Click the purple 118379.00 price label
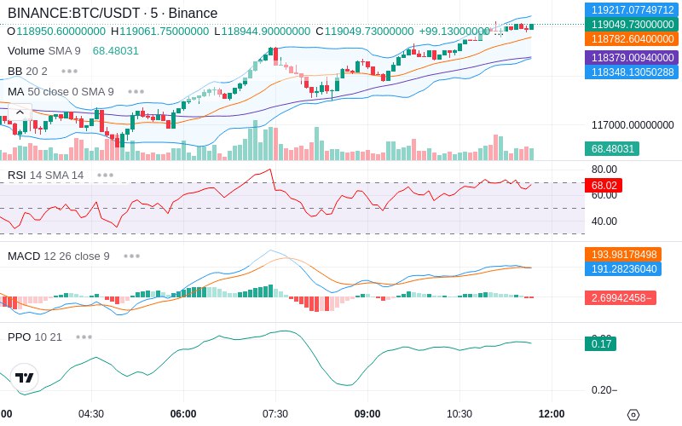Screen dimensions: 682x426 pos(632,57)
